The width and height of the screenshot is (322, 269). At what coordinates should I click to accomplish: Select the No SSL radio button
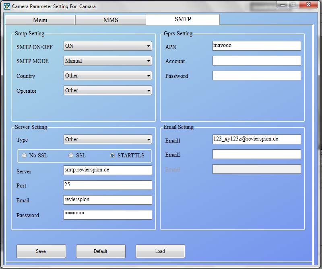(25, 155)
